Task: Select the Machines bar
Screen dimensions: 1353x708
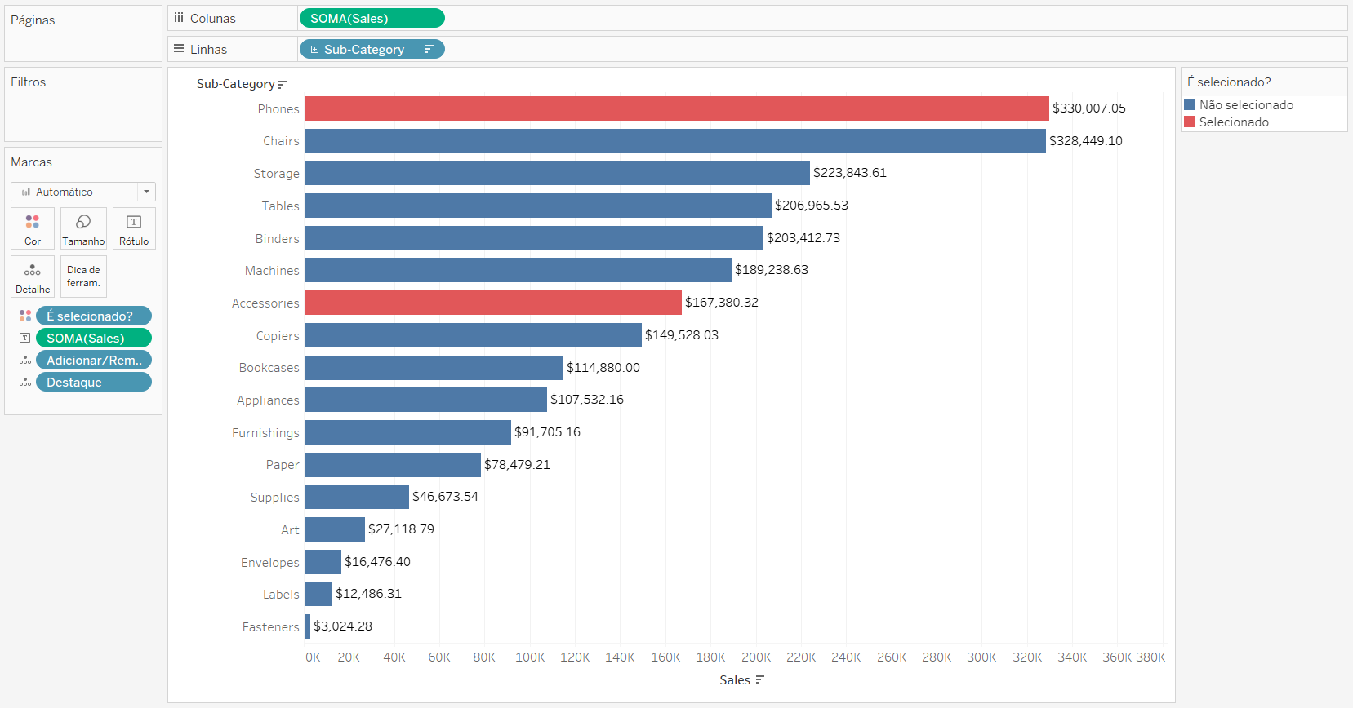Action: [518, 270]
